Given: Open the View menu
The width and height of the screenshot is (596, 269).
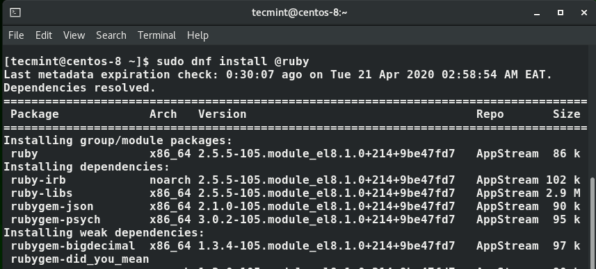Looking at the screenshot, I should (74, 35).
